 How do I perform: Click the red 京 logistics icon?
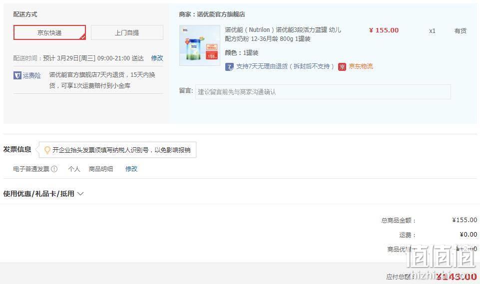coord(342,67)
